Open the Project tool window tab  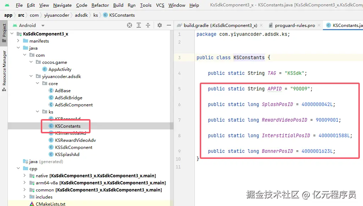(4, 33)
